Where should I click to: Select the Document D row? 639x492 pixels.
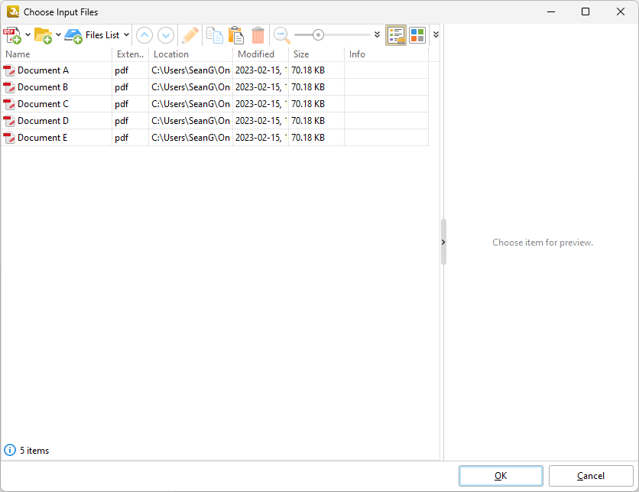click(215, 121)
